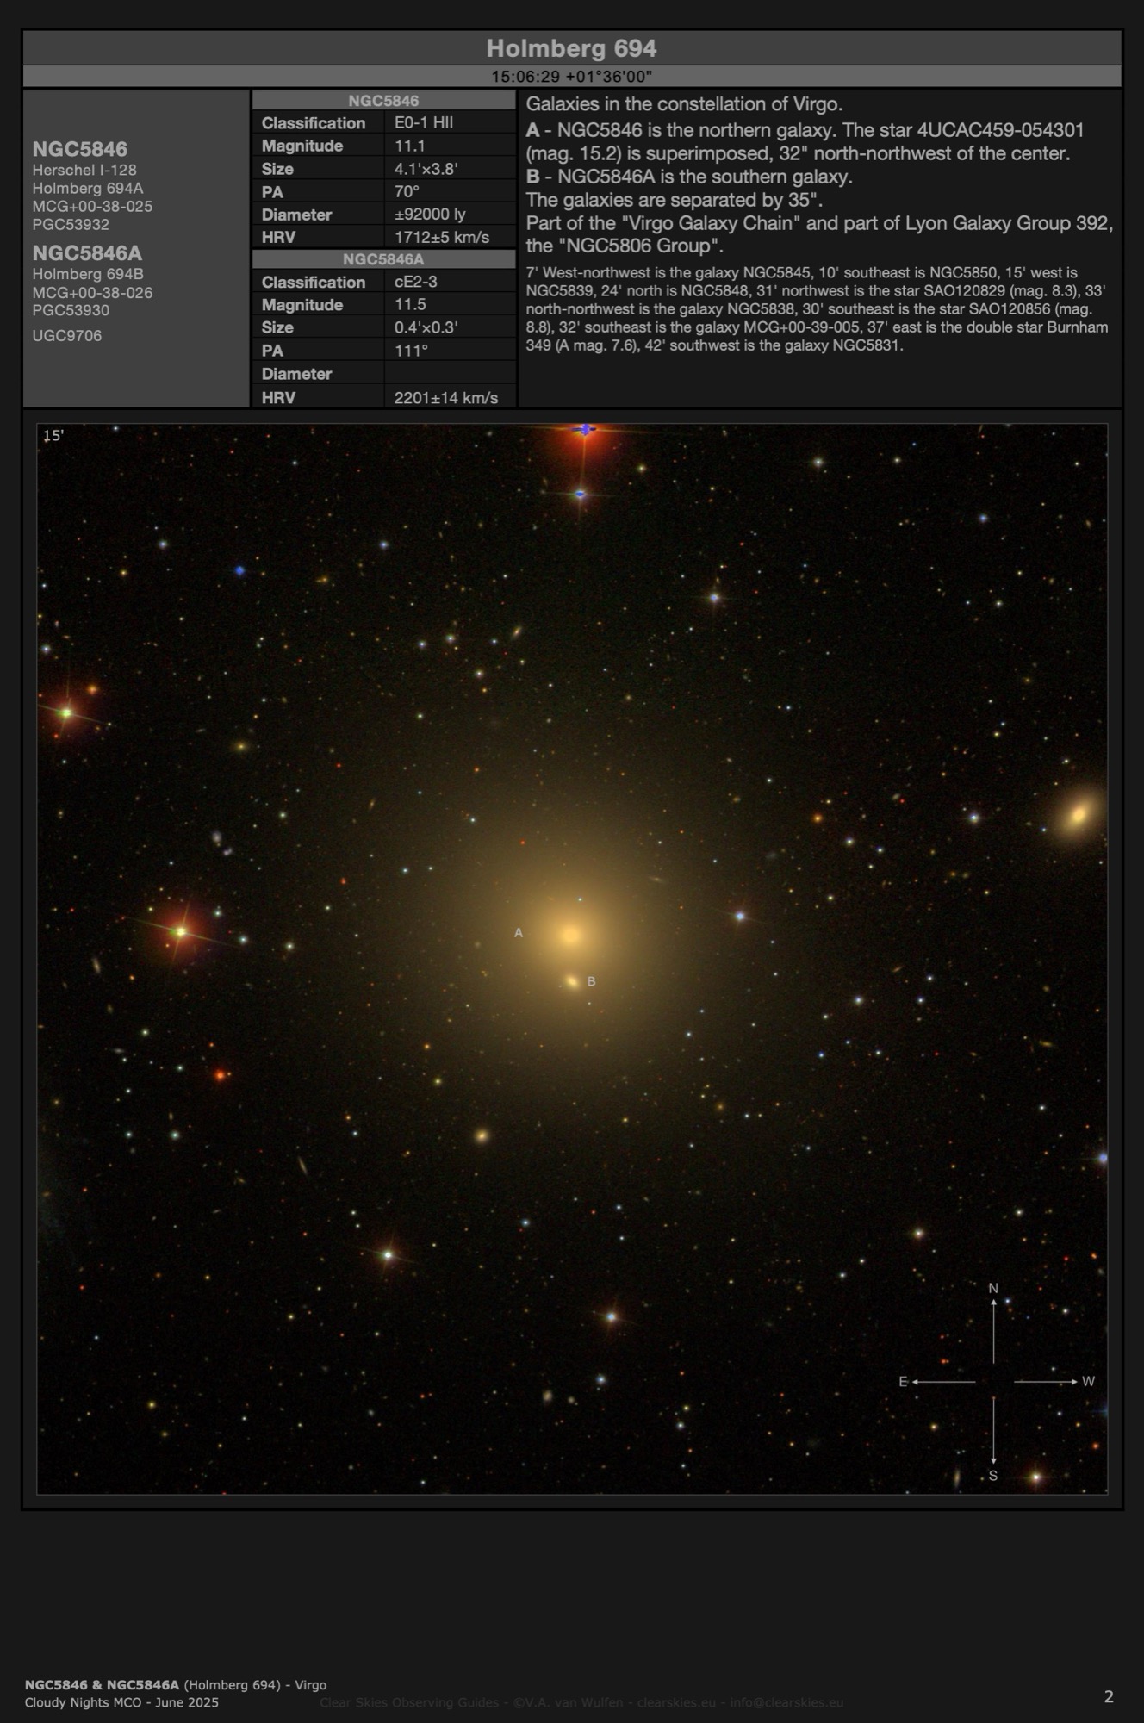Click the footer title 'NGC5846 & NGC5846A'
This screenshot has width=1144, height=1723.
(x=102, y=1685)
